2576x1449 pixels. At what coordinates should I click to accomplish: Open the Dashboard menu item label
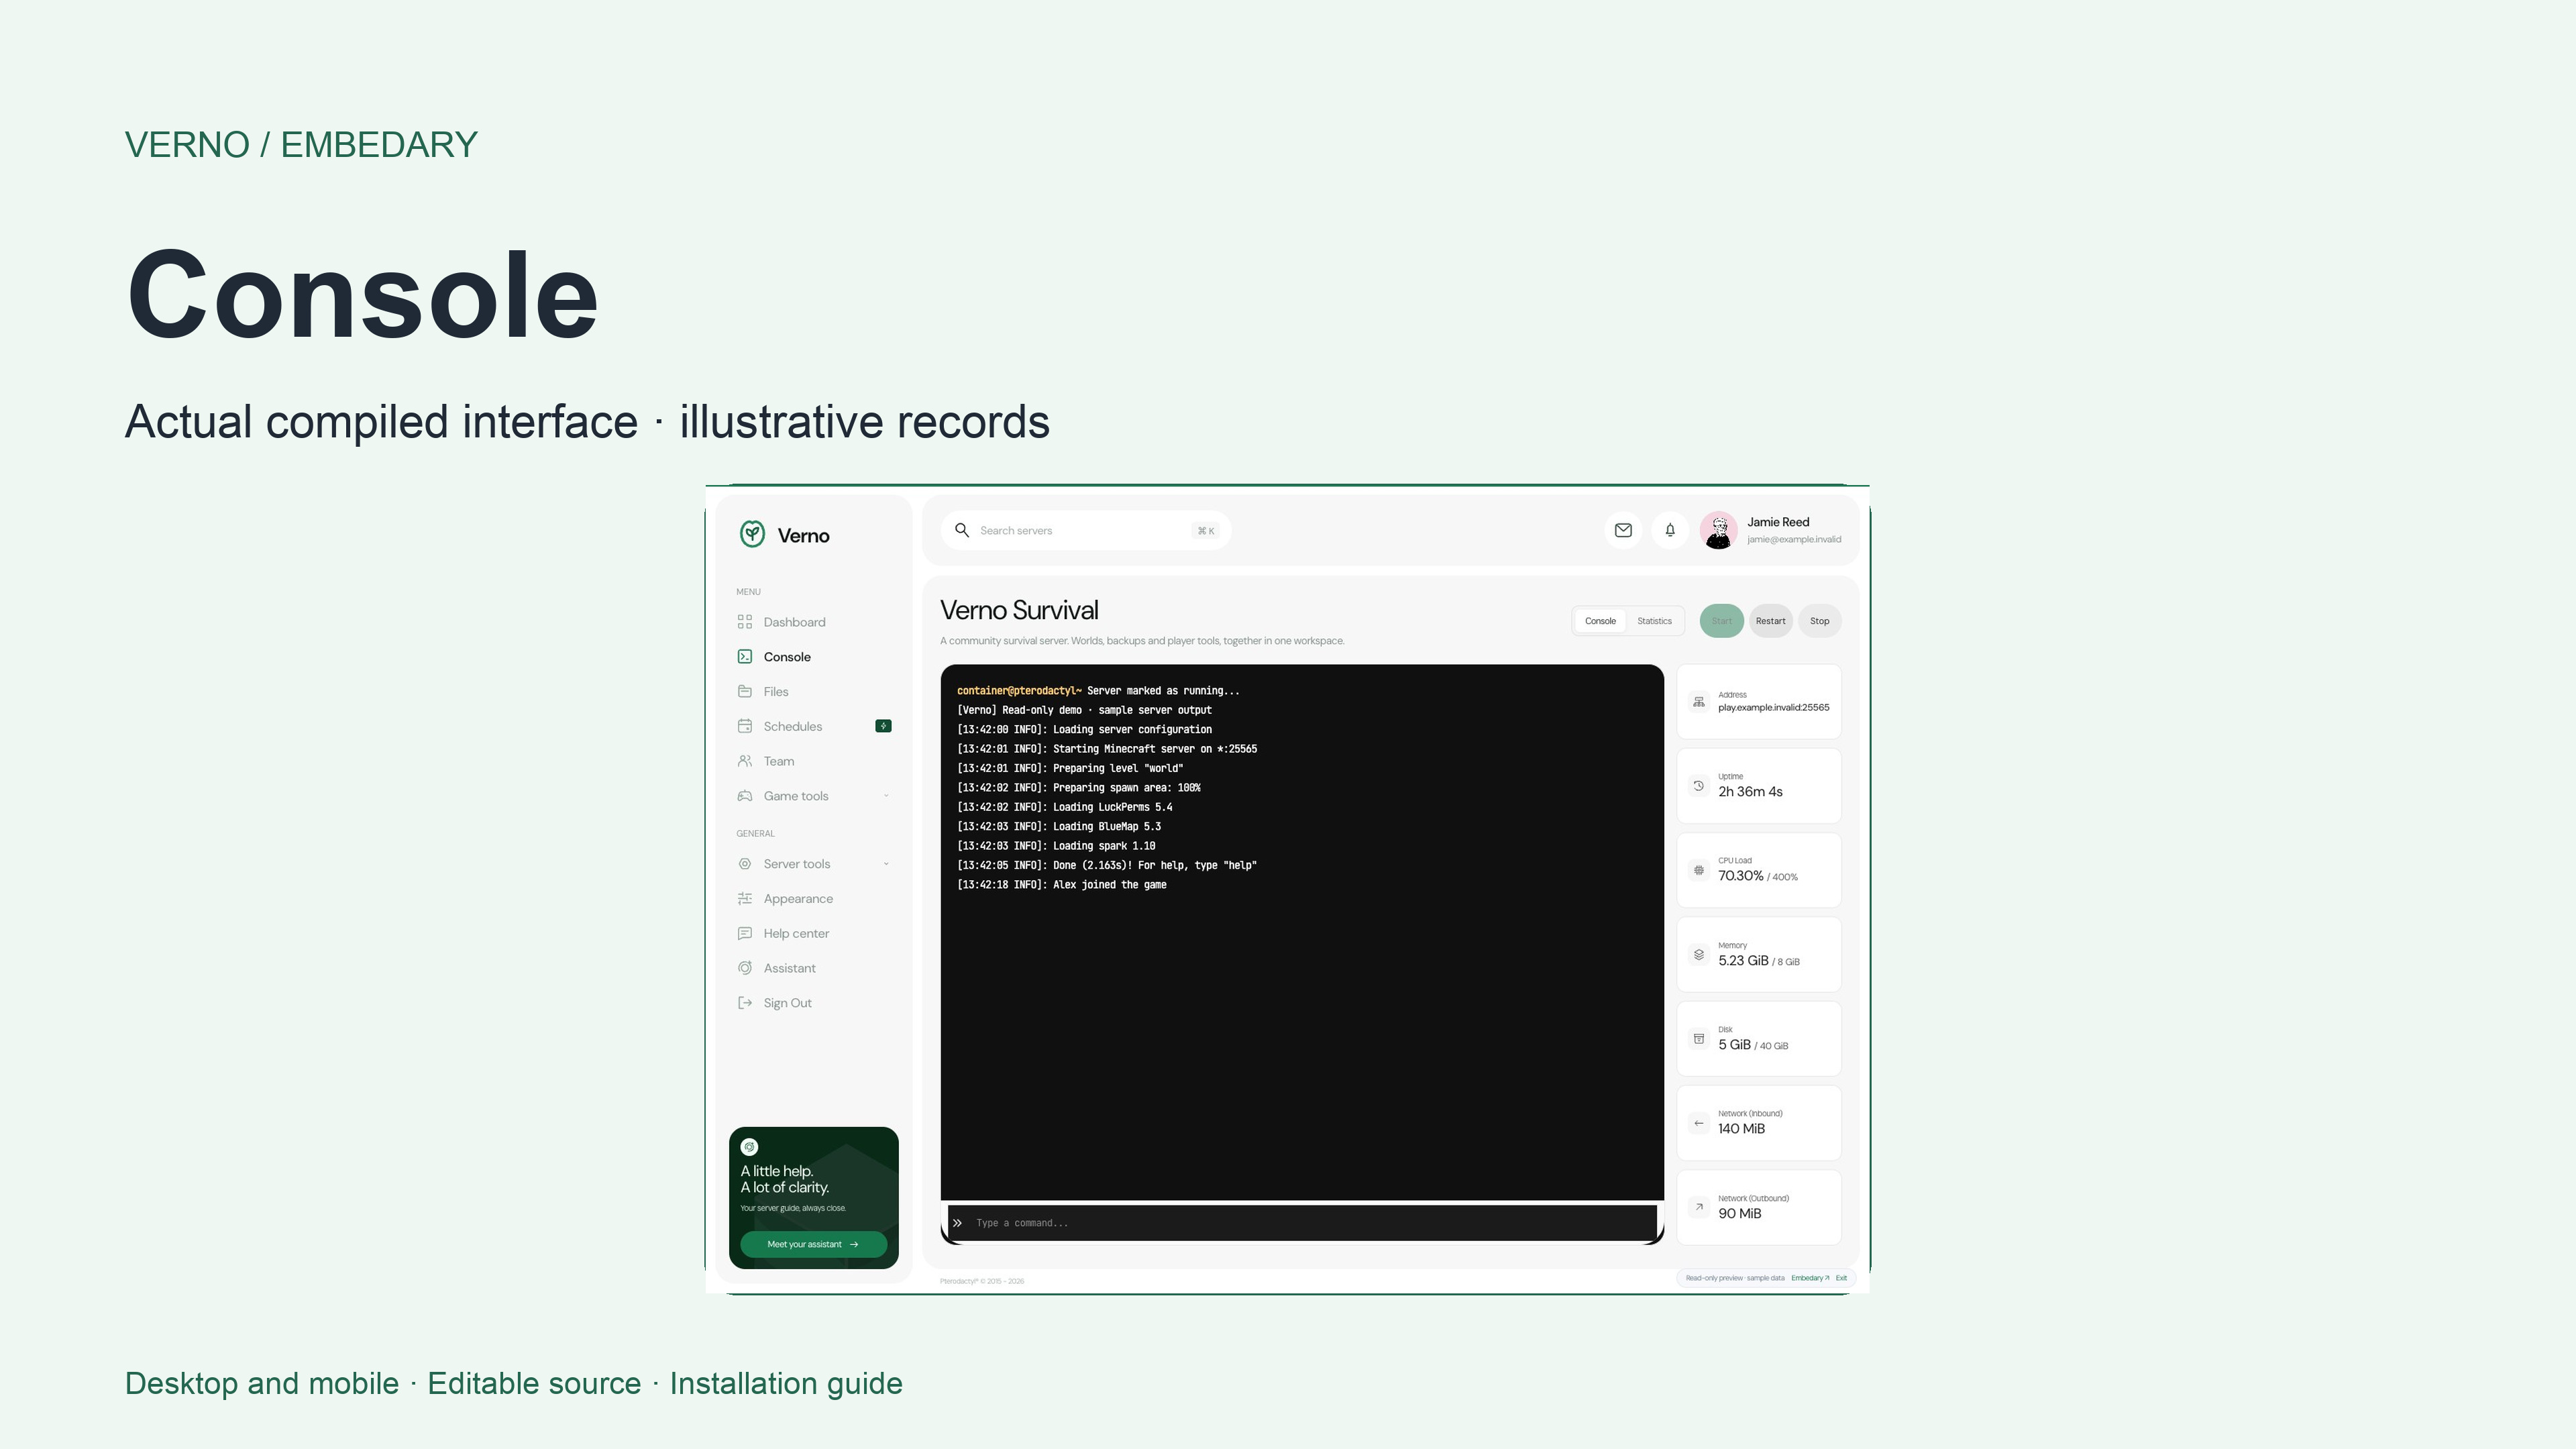coord(794,622)
